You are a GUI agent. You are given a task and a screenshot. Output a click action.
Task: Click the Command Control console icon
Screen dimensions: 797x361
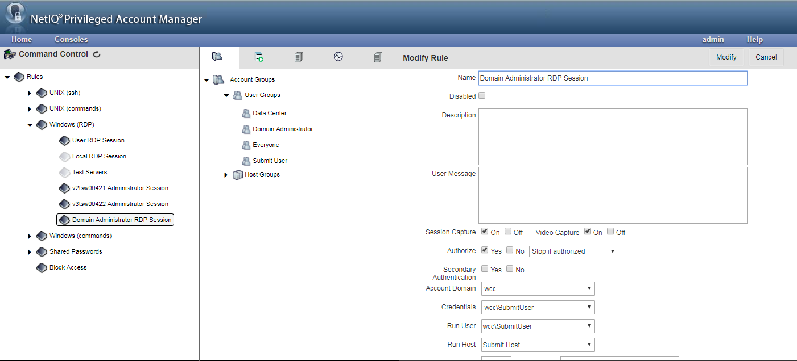[9, 54]
